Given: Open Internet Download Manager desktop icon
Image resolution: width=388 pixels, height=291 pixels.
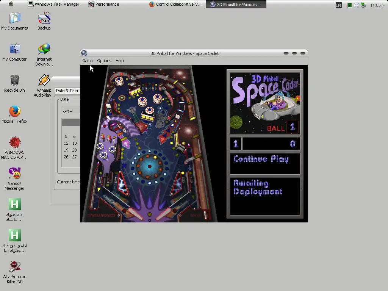Looking at the screenshot, I should tap(44, 55).
